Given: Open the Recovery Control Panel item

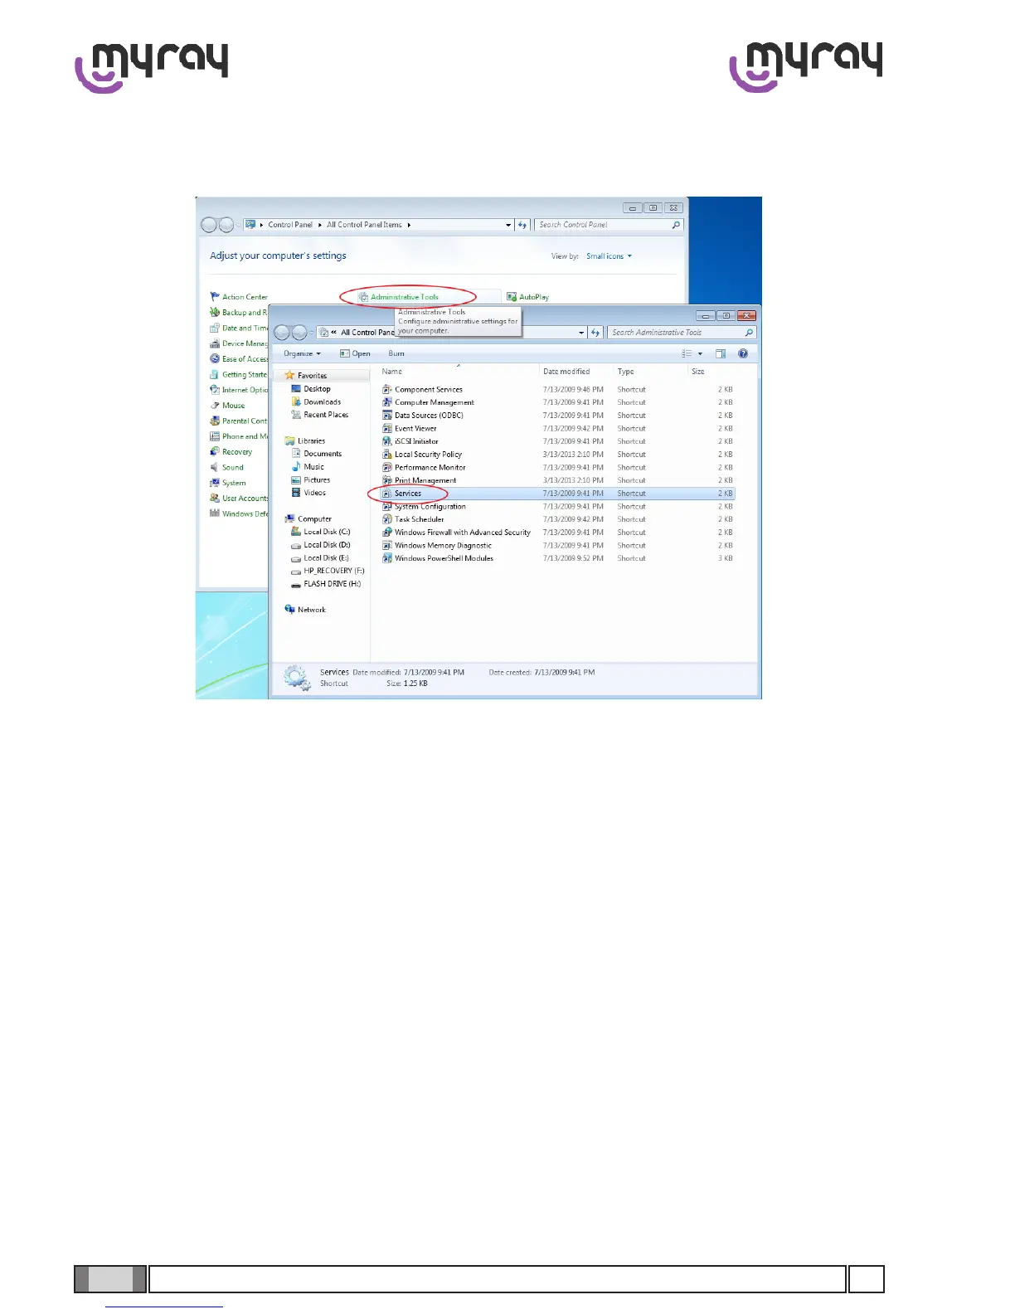Looking at the screenshot, I should [x=231, y=452].
